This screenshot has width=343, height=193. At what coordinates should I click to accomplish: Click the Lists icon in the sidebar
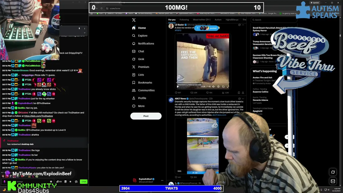click(134, 75)
